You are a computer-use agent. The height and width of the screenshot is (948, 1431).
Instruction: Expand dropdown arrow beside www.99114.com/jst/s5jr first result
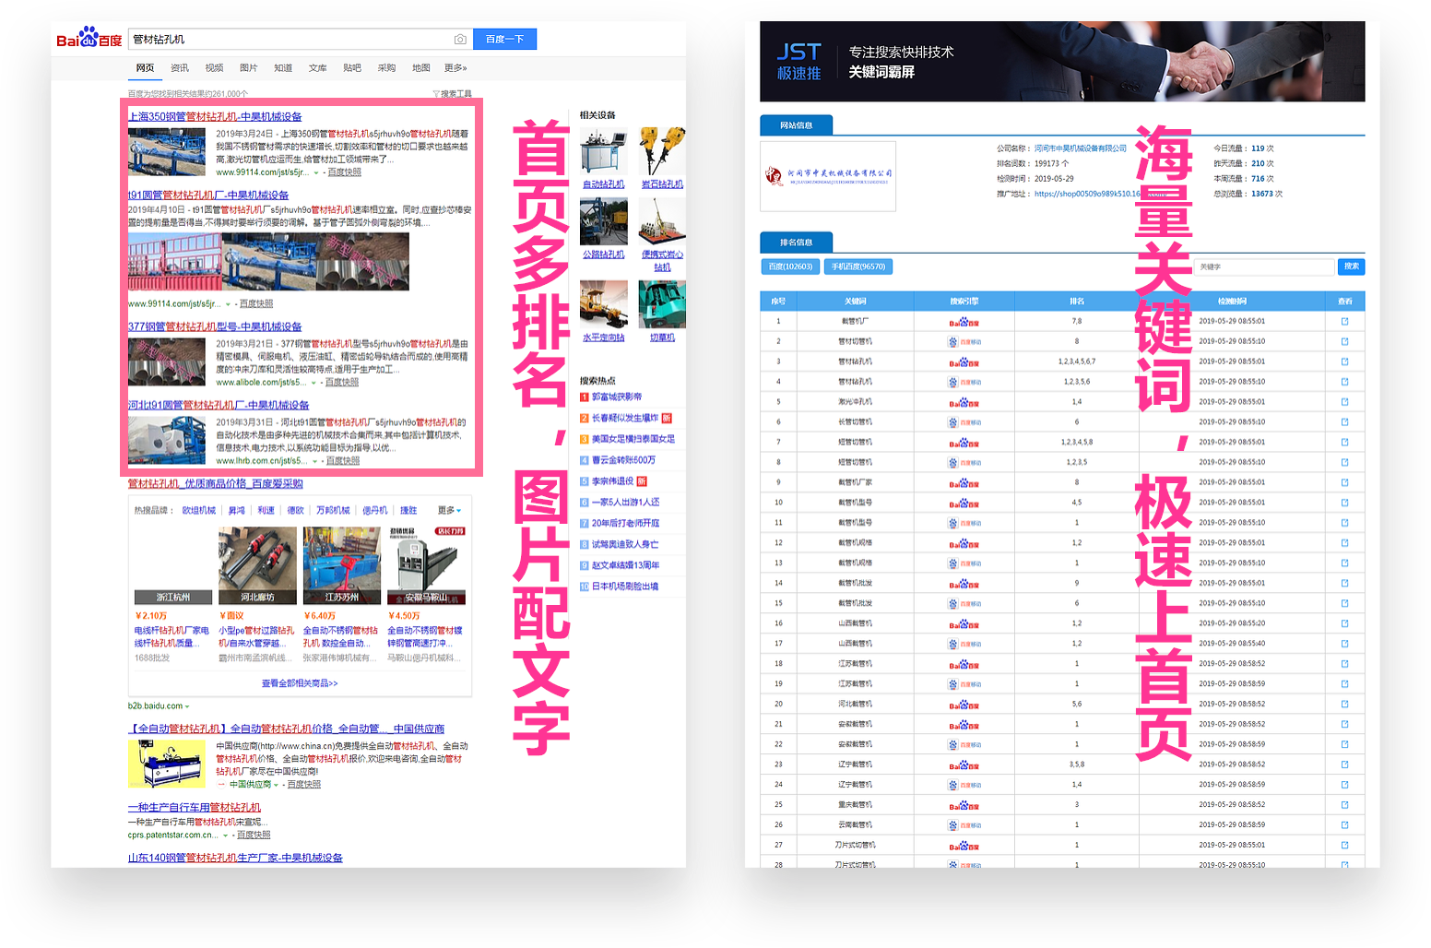316,173
